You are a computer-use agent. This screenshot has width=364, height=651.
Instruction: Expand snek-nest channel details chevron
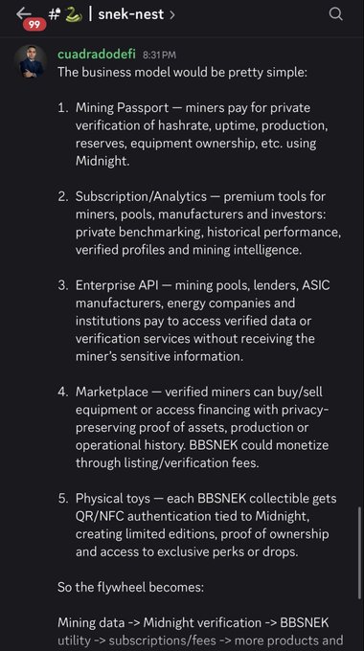[x=172, y=15]
